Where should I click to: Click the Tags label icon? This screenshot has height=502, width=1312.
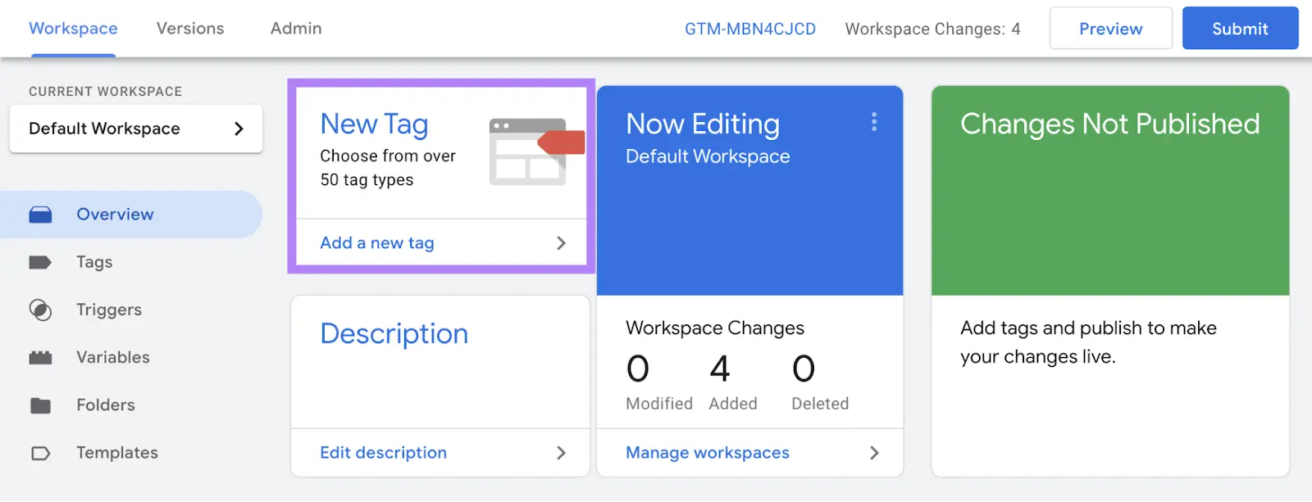point(40,262)
